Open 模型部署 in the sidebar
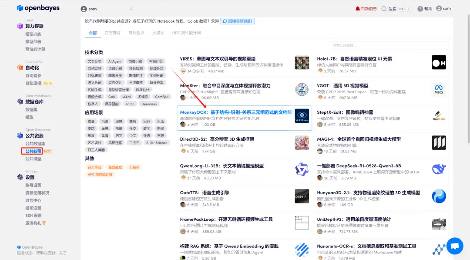Screen dimensions: 470x260 click(33, 42)
